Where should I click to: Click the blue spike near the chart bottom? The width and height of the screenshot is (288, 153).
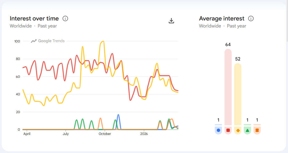[118, 115]
